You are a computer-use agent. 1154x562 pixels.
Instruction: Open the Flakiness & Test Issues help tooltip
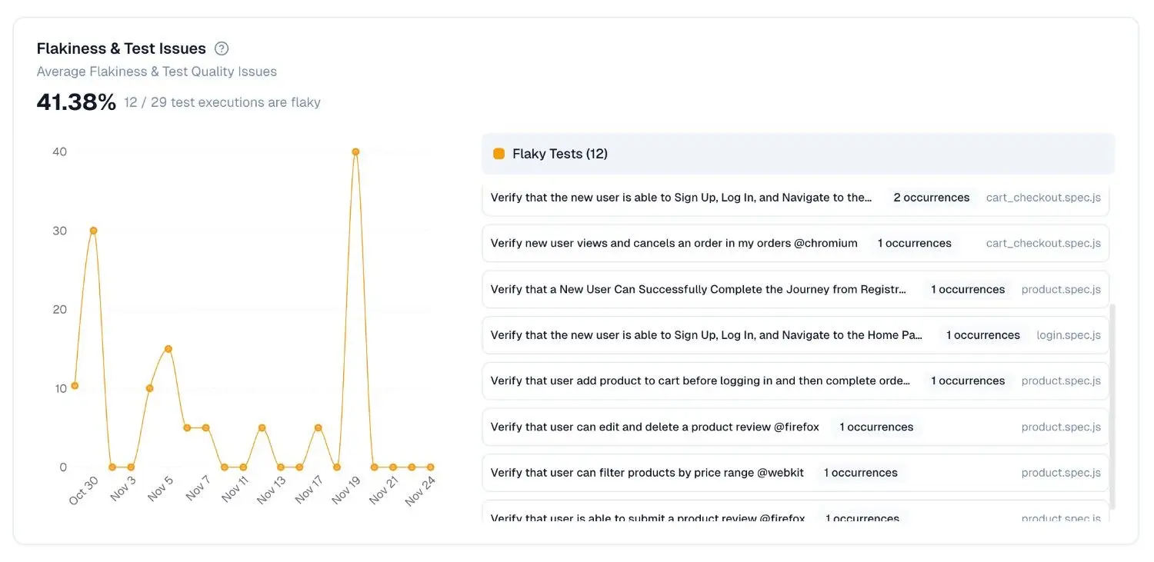[222, 48]
